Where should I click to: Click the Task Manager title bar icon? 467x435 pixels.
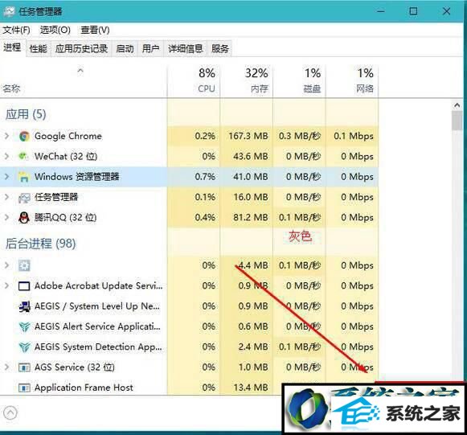(9, 11)
